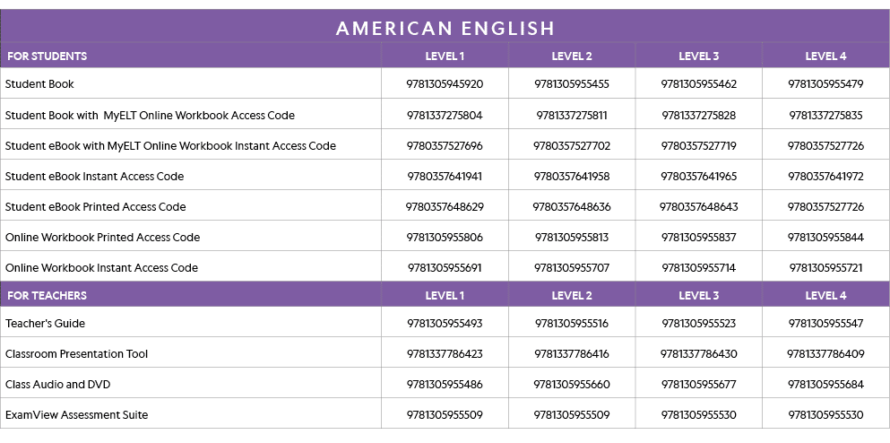Click the American English table title
Viewport: 890px width, 443px height.
(x=445, y=28)
